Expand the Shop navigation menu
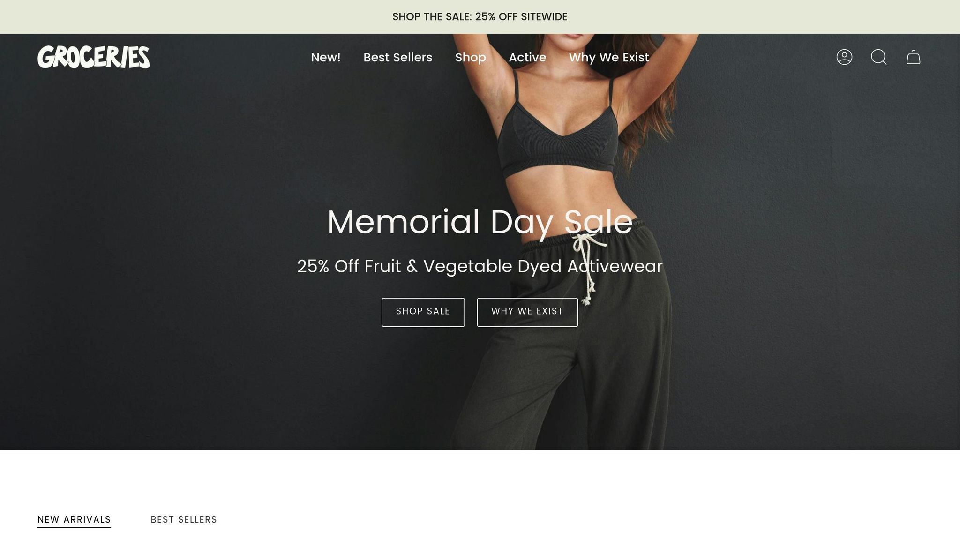 (471, 57)
